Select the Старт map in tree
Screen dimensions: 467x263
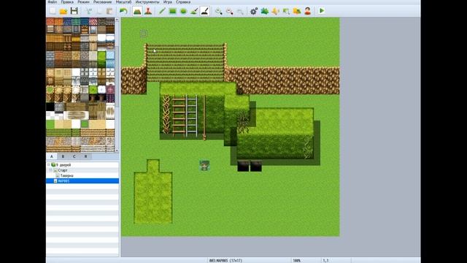coord(63,170)
